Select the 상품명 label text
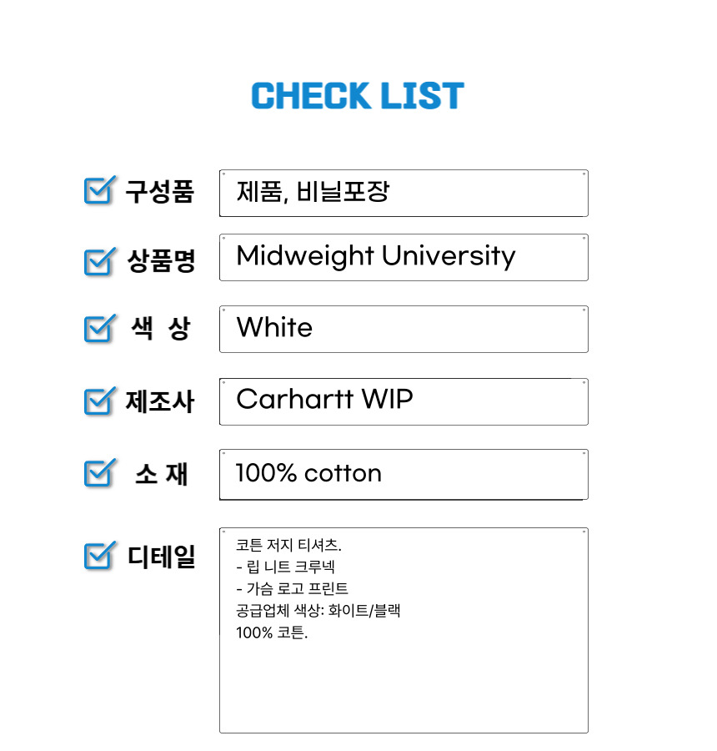Screen dimensions: 717x751 point(161,262)
